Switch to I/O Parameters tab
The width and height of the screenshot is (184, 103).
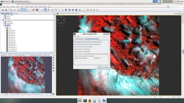click(x=79, y=39)
